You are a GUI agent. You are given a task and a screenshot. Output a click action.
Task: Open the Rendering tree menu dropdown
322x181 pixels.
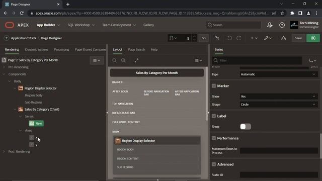click(97, 60)
